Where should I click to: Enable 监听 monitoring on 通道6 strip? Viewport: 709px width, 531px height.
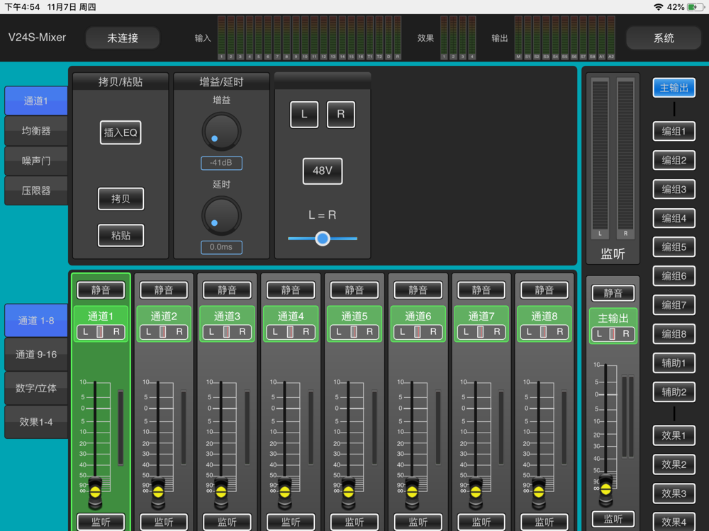coord(418,522)
